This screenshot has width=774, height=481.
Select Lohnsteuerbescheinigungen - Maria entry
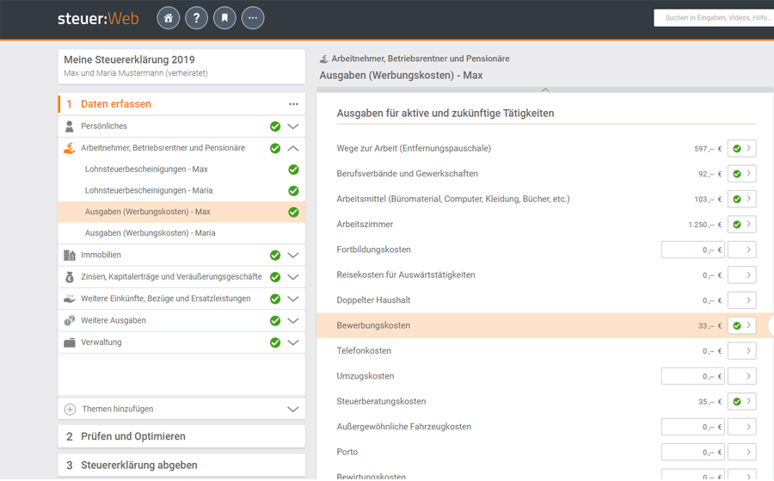point(181,191)
